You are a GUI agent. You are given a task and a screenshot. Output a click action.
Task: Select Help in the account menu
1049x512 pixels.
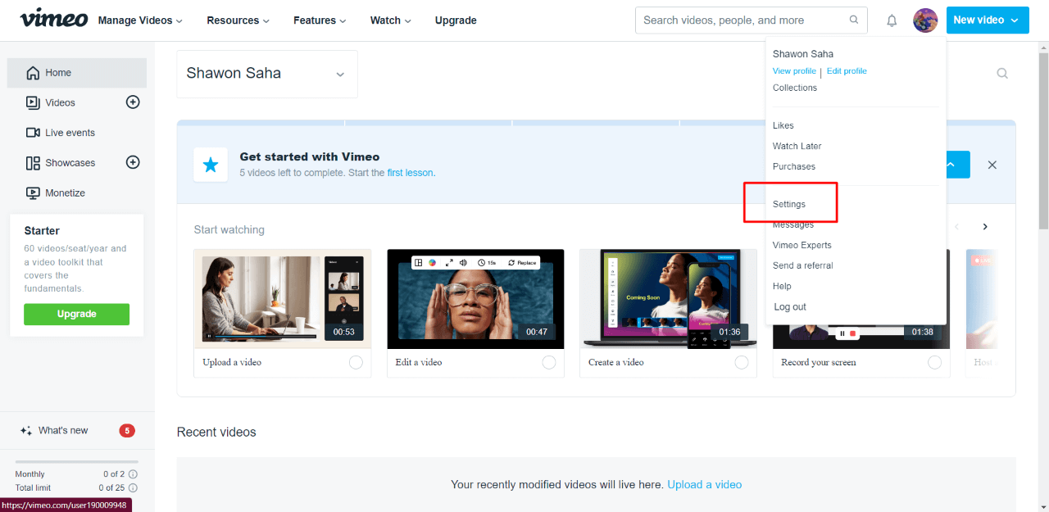click(782, 286)
